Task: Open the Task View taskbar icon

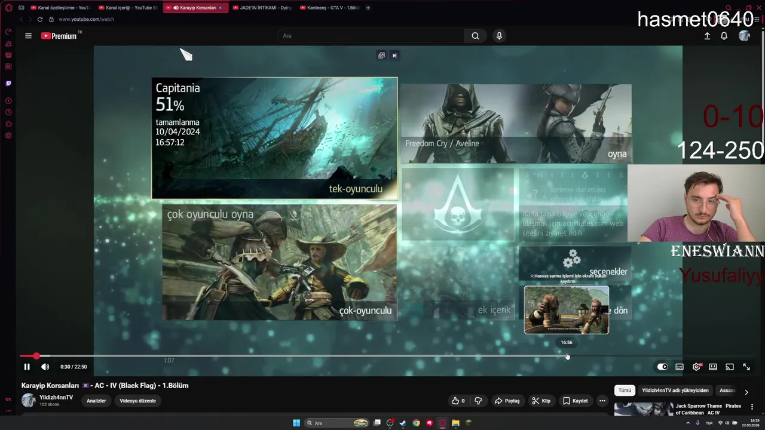Action: tap(377, 423)
